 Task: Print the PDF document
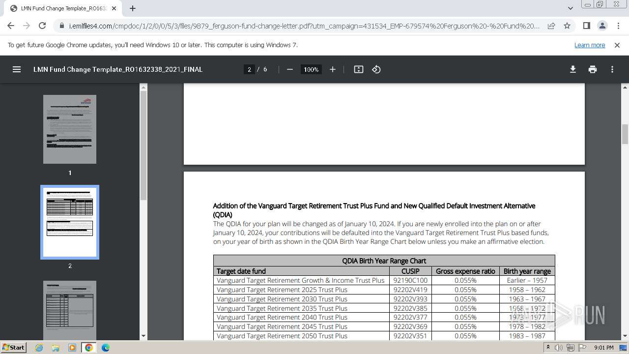point(593,69)
